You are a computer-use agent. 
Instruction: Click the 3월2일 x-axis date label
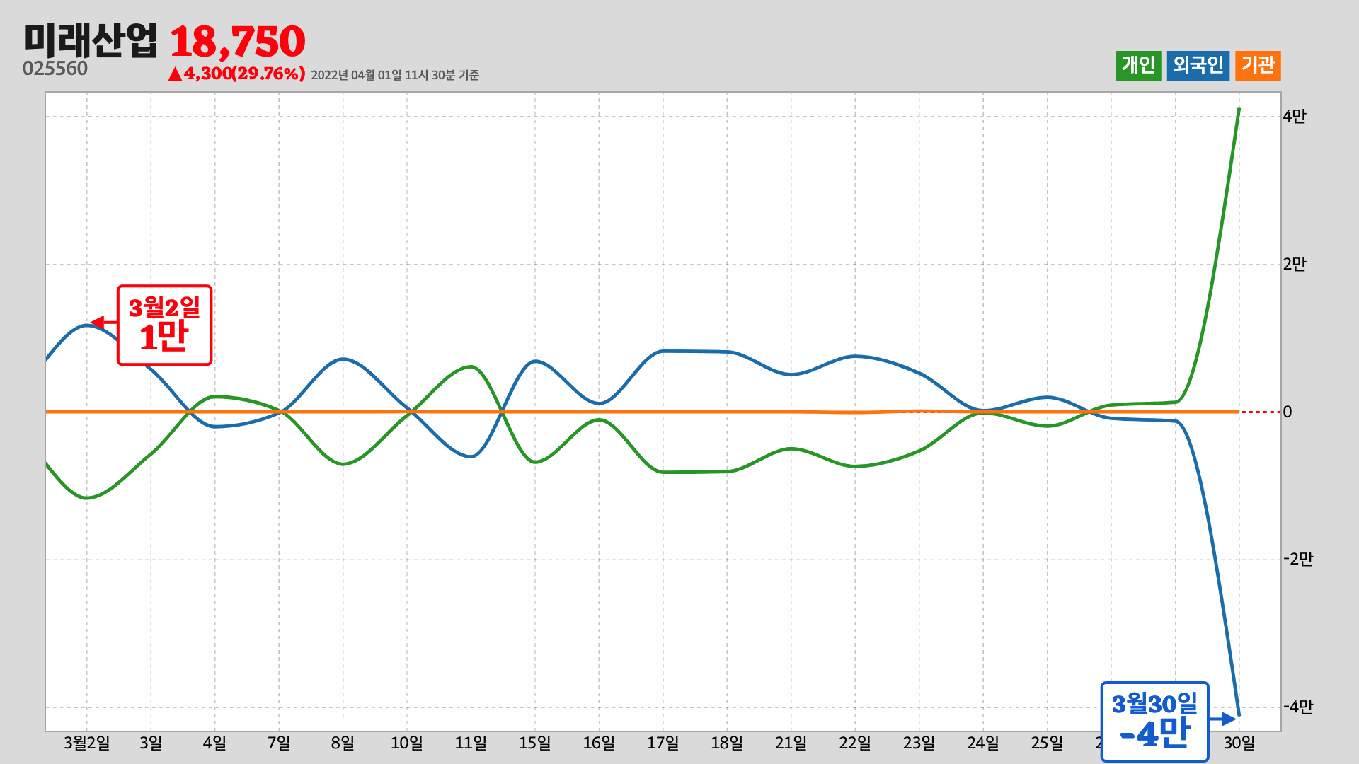point(87,743)
